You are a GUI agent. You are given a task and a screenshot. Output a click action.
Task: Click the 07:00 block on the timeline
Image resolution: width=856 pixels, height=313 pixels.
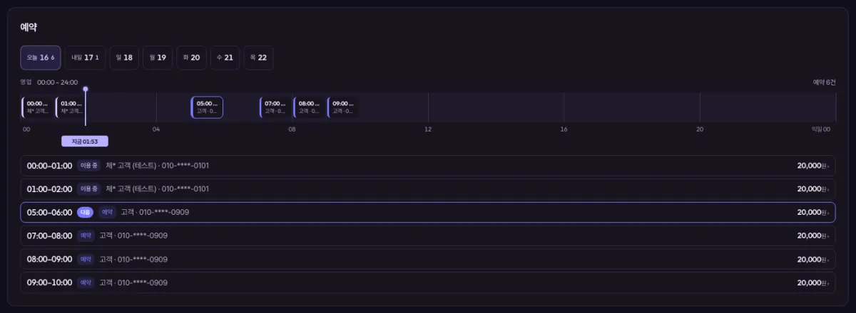275,107
